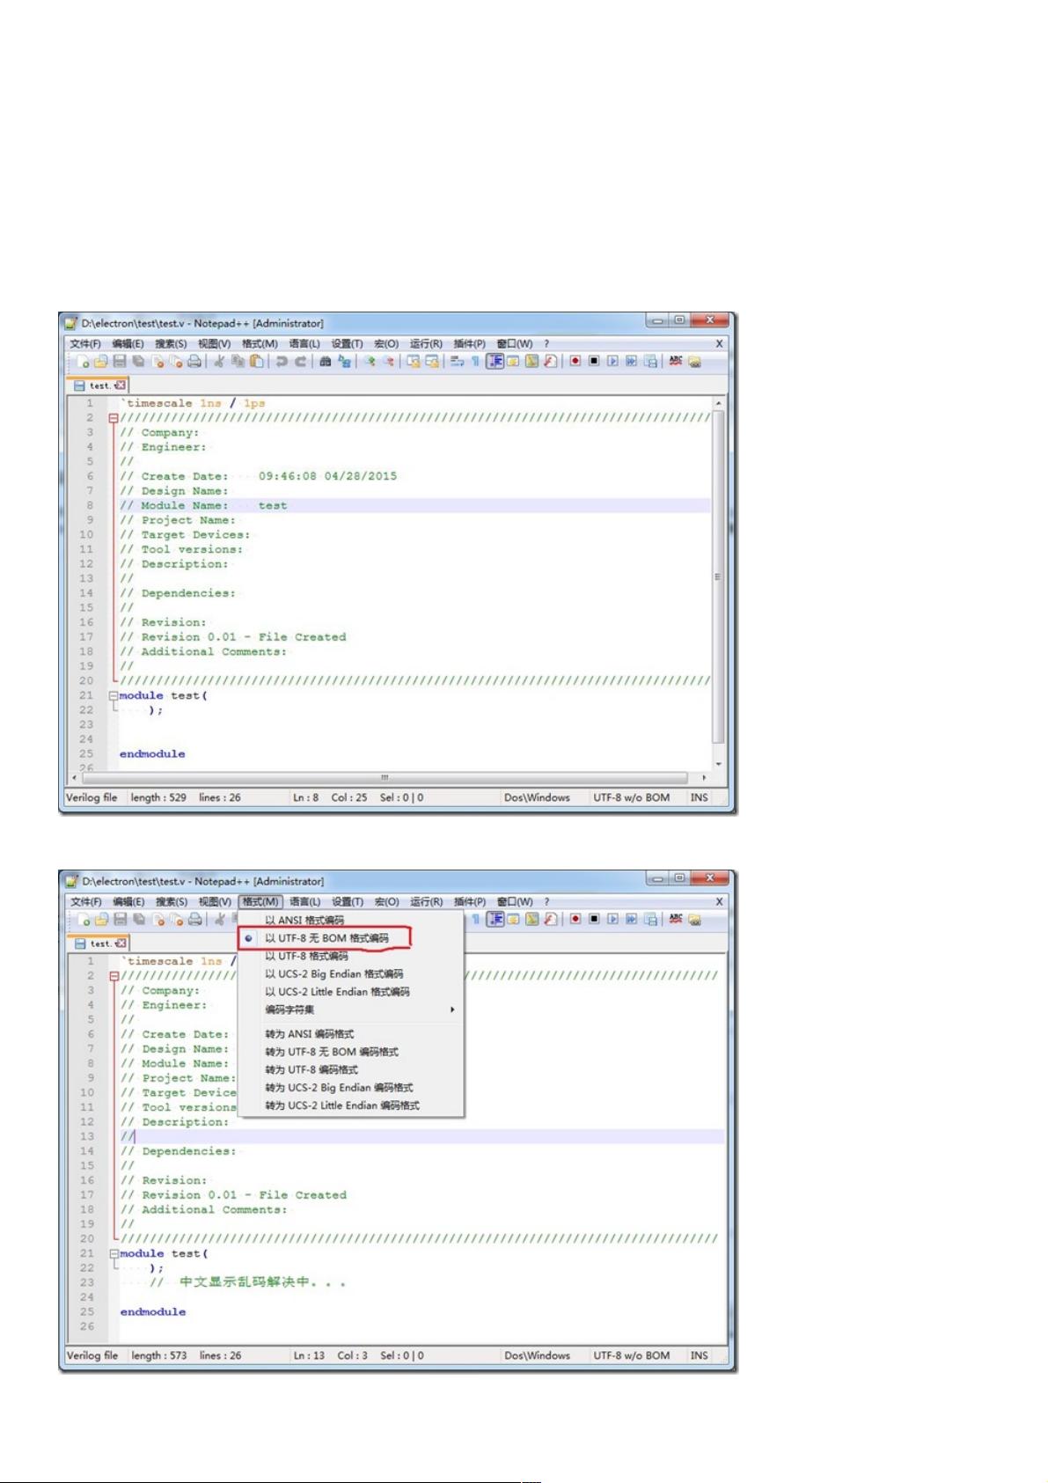
Task: Choose '以 UCS-2 Big Endian 格式编码' option
Action: pos(334,974)
